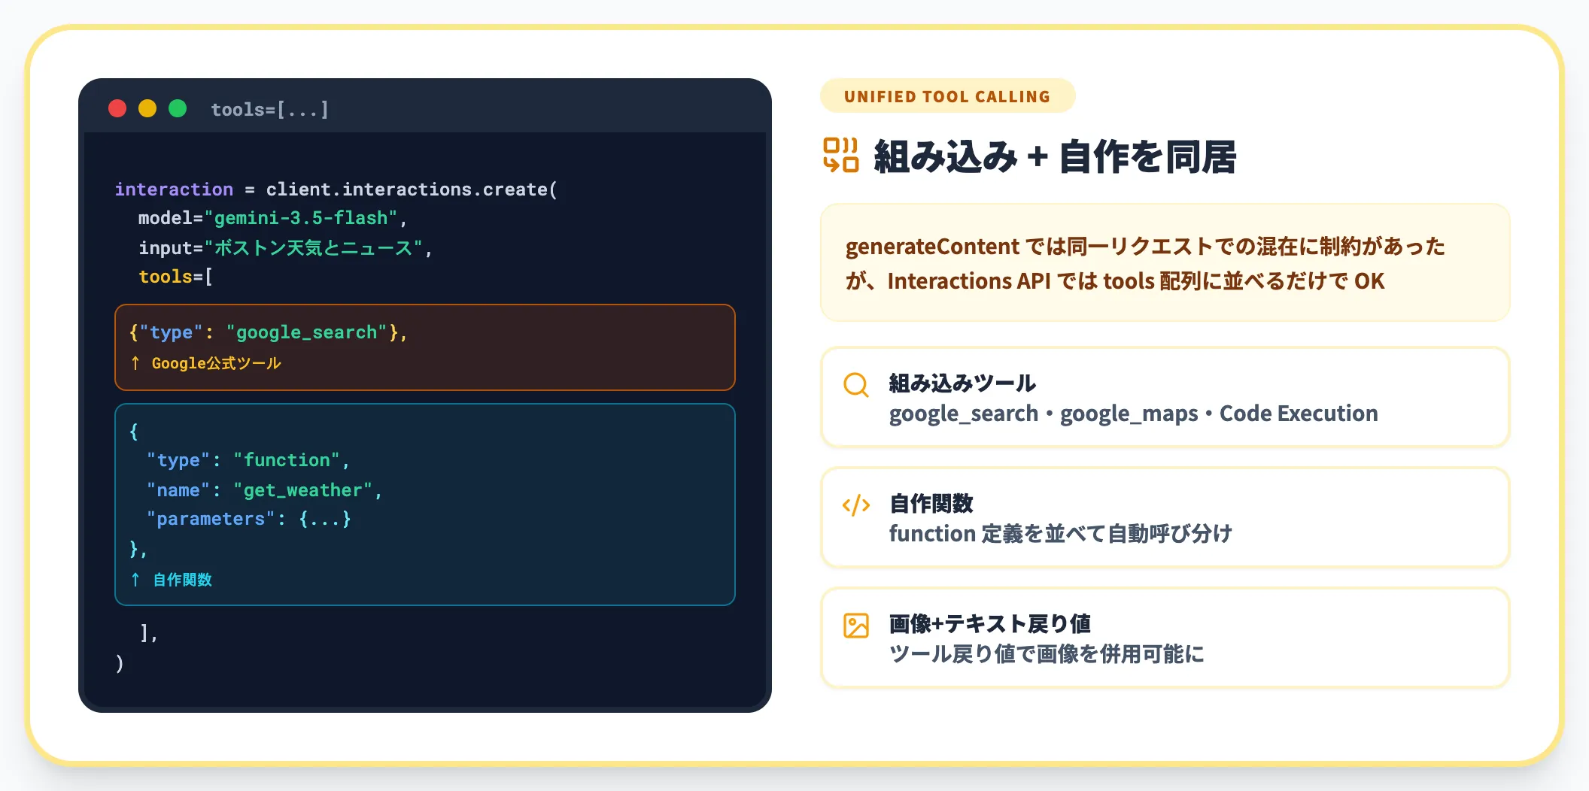
Task: Click the green window dot
Action: [x=178, y=109]
